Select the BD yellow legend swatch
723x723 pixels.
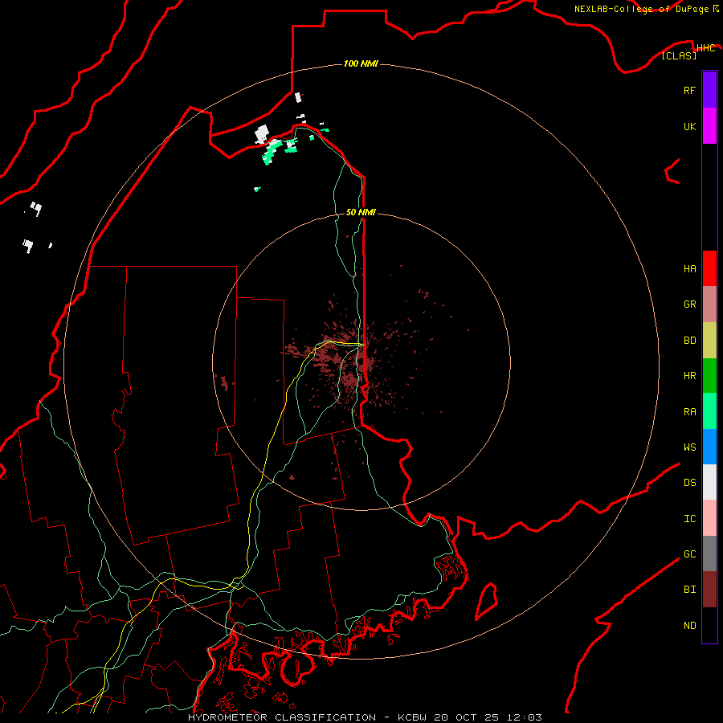(709, 341)
